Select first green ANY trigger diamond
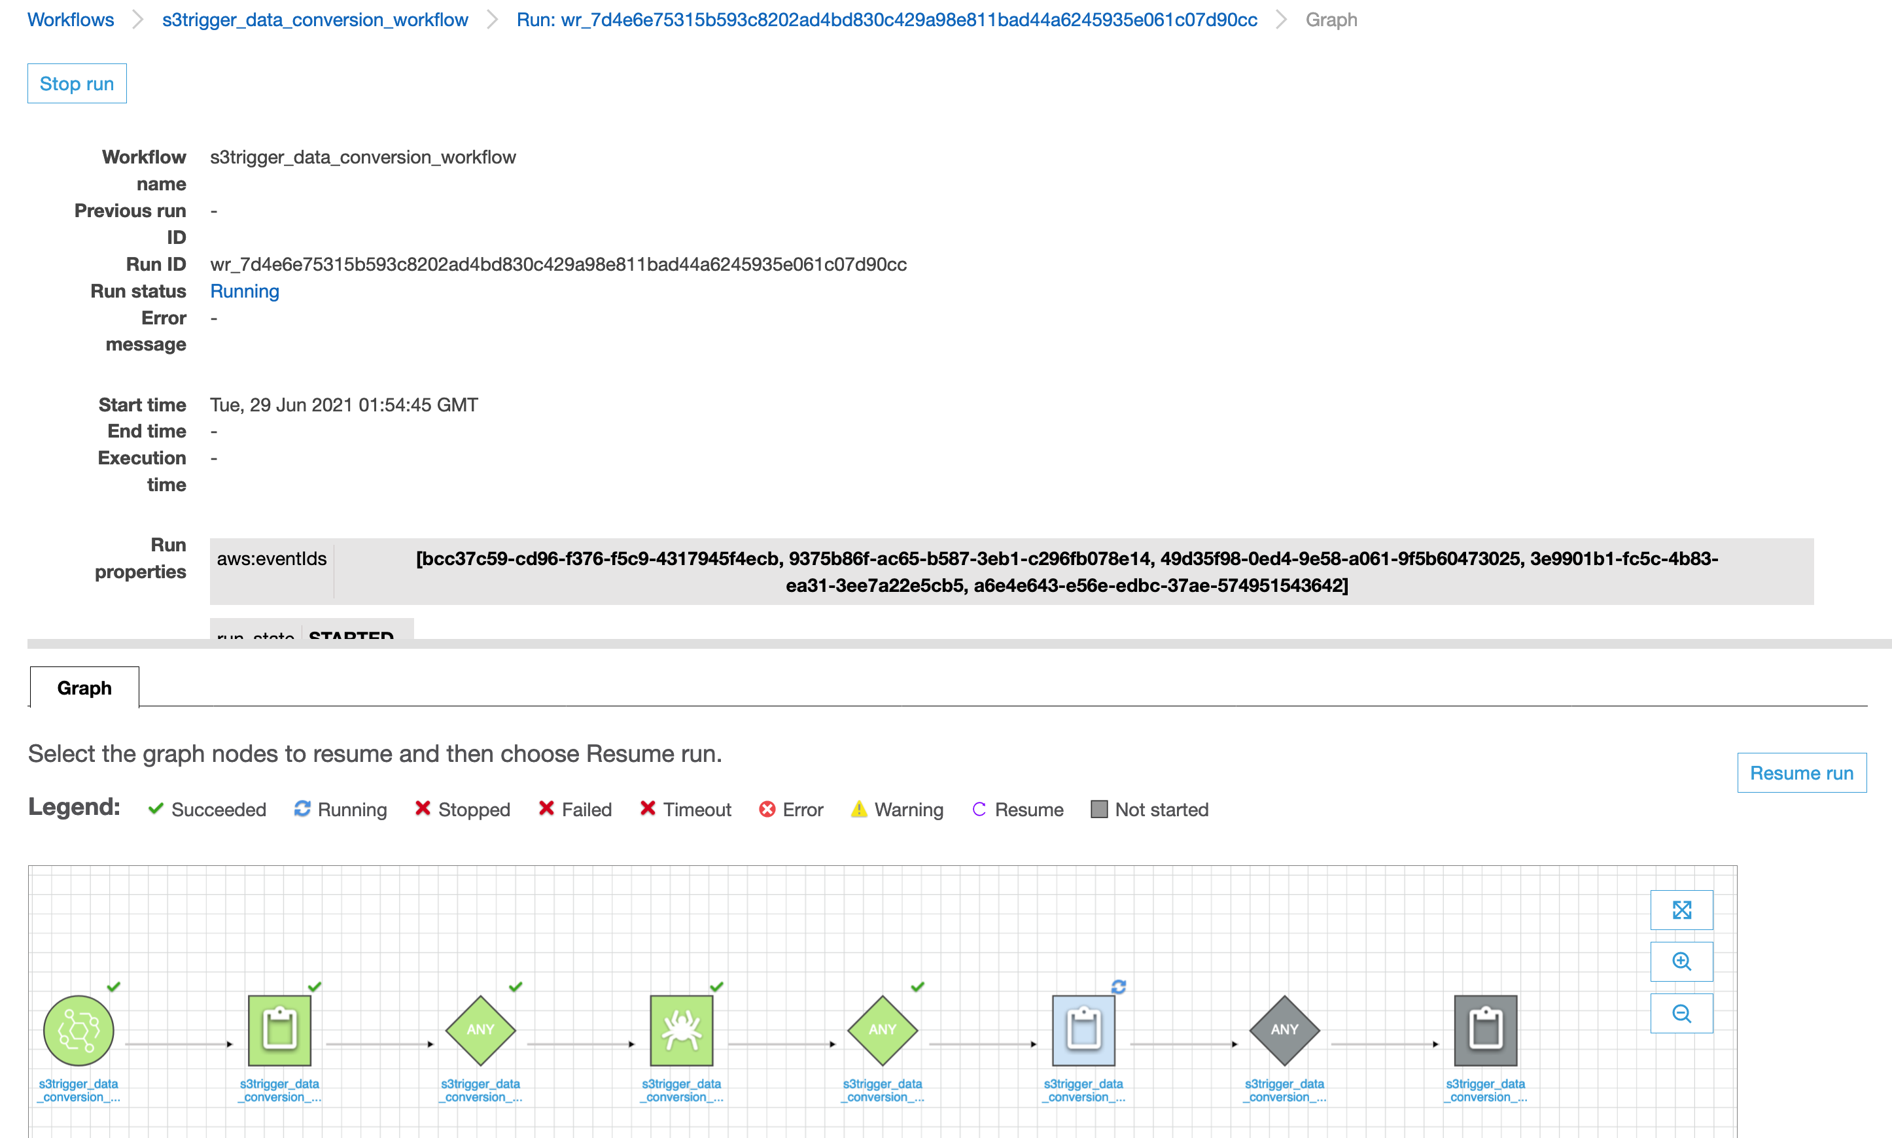The image size is (1892, 1138). (480, 1030)
